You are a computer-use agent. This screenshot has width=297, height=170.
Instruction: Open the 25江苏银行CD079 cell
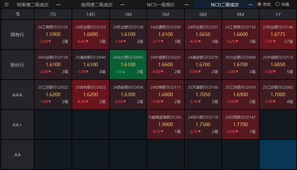(x=241, y=95)
